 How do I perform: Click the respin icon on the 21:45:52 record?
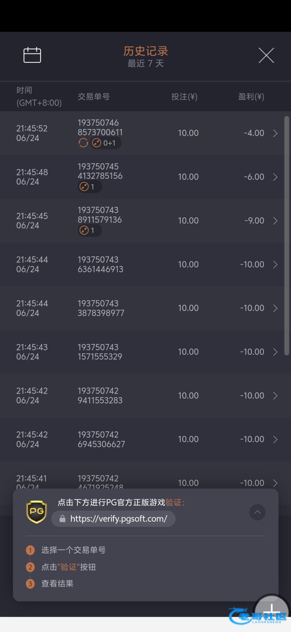[x=83, y=143]
